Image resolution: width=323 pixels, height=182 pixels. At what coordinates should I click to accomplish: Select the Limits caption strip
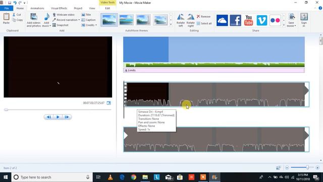(214, 70)
